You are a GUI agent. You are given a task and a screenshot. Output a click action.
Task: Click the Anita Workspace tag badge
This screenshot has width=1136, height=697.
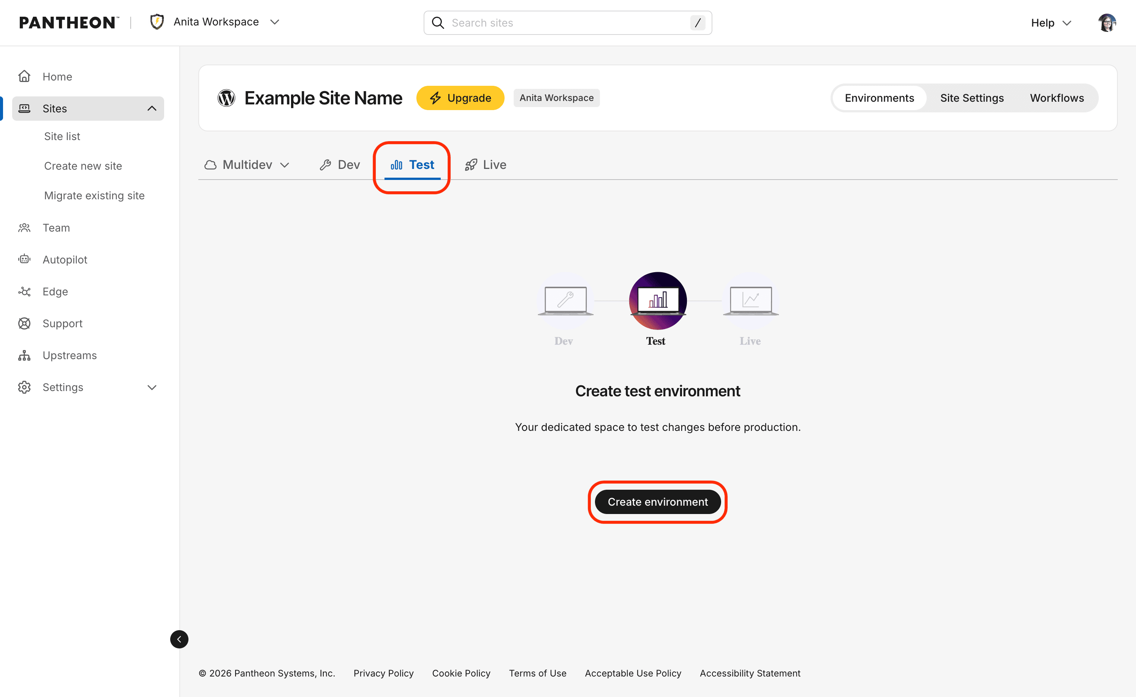pos(556,98)
